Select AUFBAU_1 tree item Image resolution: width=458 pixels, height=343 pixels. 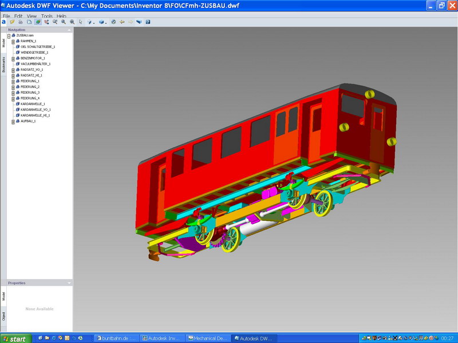pos(28,121)
